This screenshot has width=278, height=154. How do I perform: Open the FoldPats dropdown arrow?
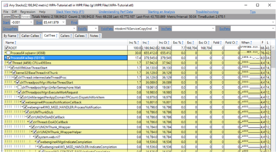pos(156,28)
